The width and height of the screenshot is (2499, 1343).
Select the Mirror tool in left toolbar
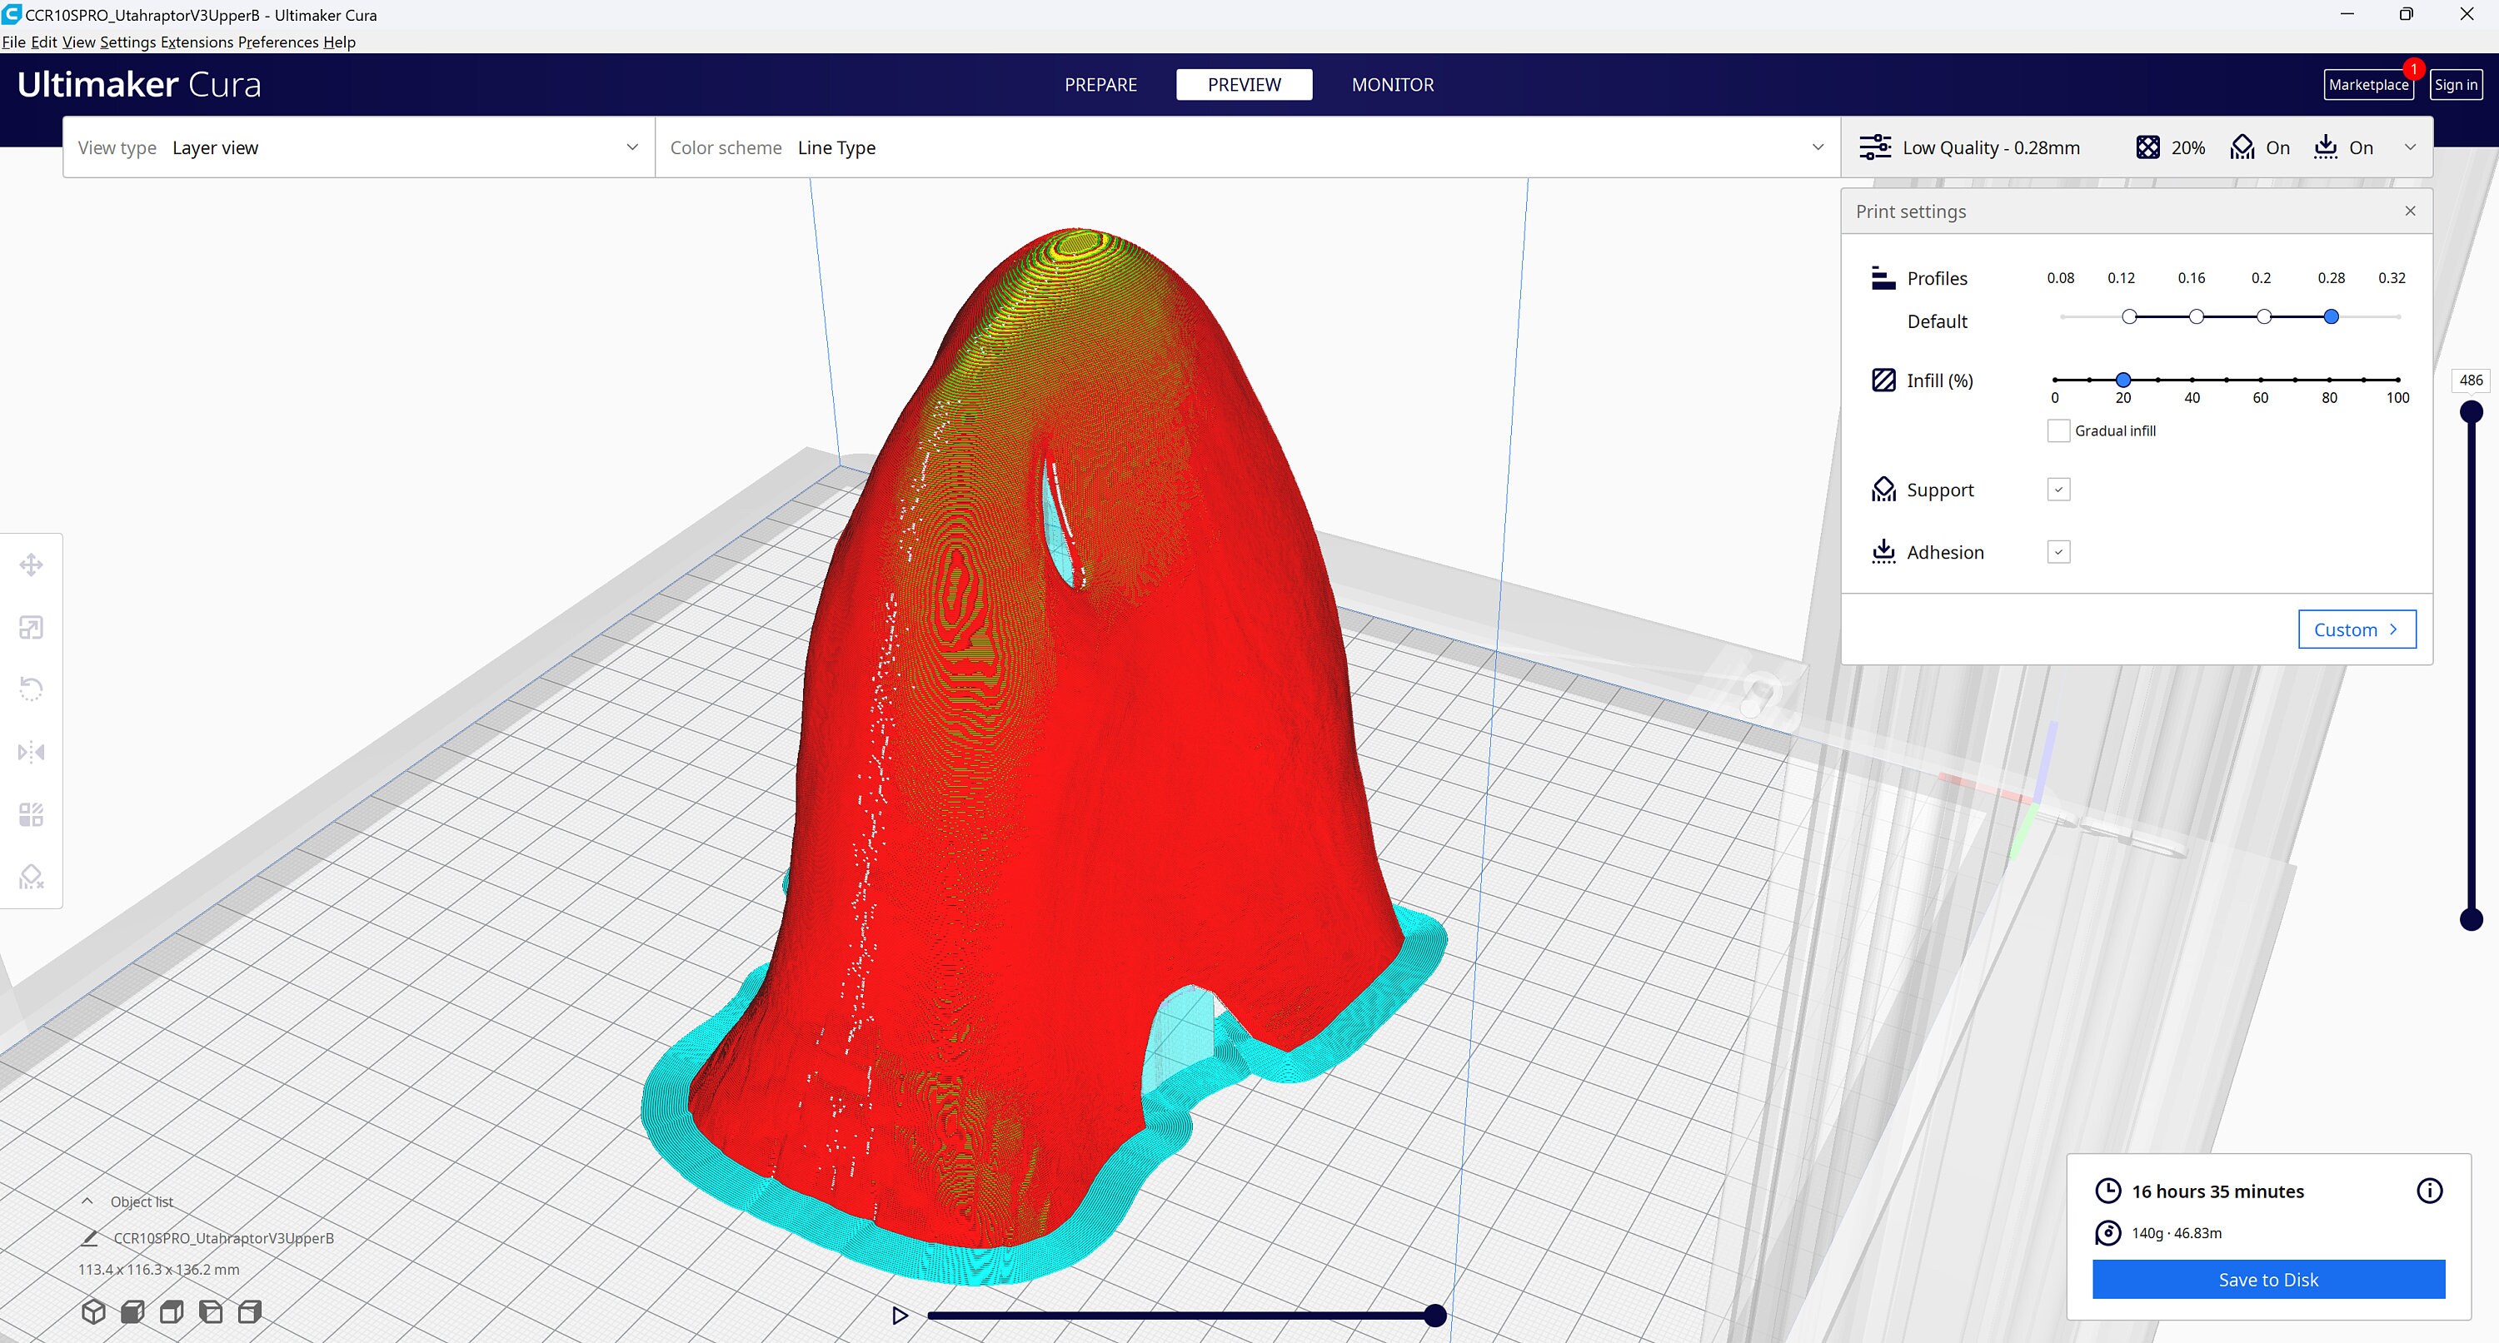(x=31, y=752)
